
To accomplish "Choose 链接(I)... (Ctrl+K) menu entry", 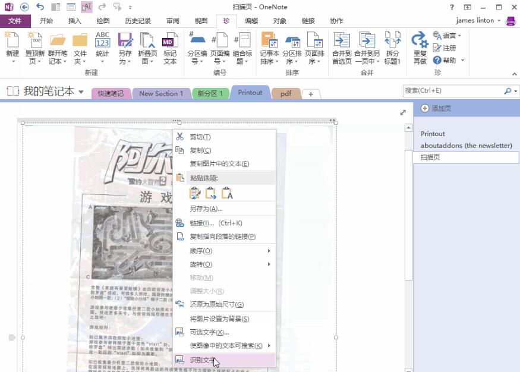I will coord(225,223).
